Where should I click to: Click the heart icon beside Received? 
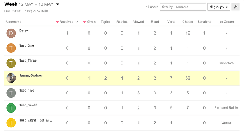click(57, 22)
